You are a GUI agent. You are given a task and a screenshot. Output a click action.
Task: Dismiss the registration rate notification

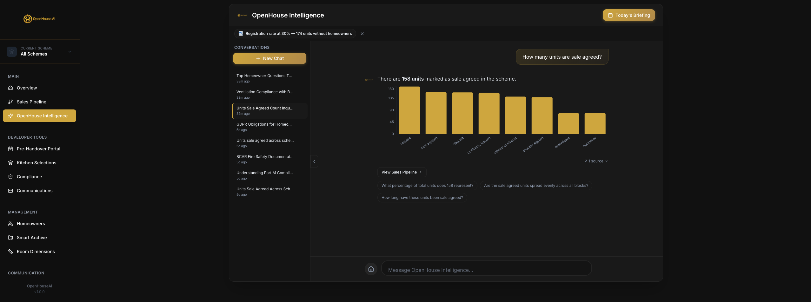coord(362,34)
